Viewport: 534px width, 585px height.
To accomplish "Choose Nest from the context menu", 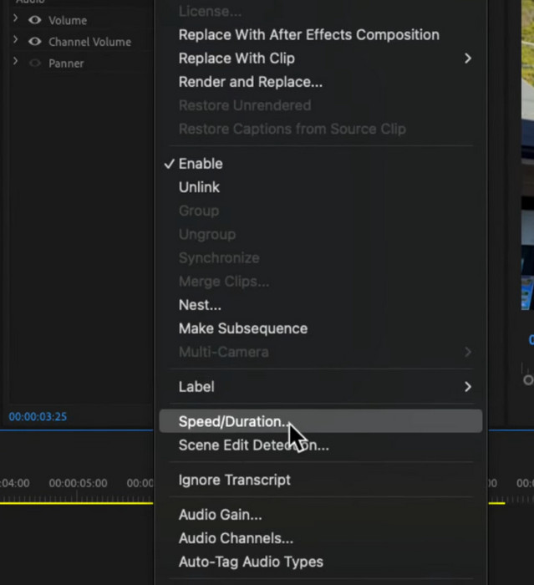I will click(200, 305).
